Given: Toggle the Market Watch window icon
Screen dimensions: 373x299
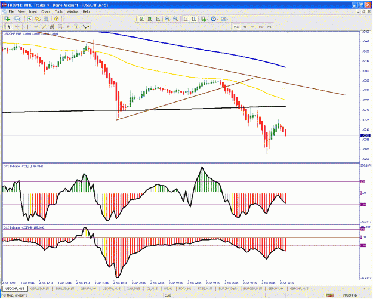Looking at the screenshot, I should [30, 19].
